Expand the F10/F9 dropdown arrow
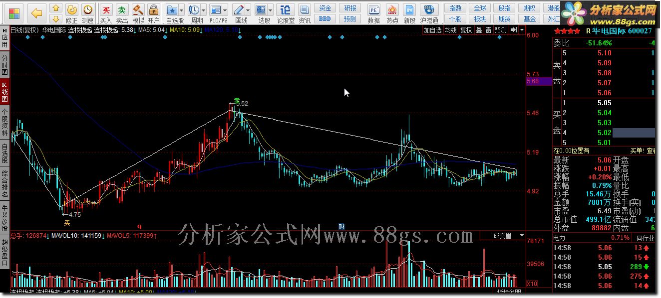The width and height of the screenshot is (661, 298). (226, 10)
